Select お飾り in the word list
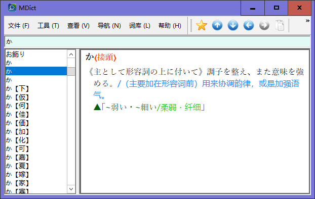This screenshot has width=315, height=199. point(36,54)
